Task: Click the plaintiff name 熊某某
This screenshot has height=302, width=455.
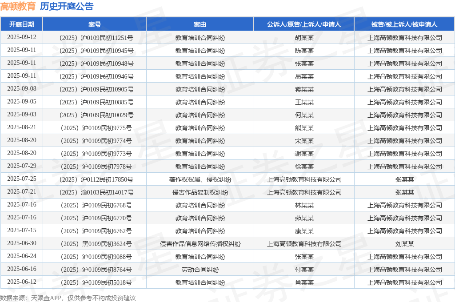Action: pyautogui.click(x=304, y=128)
